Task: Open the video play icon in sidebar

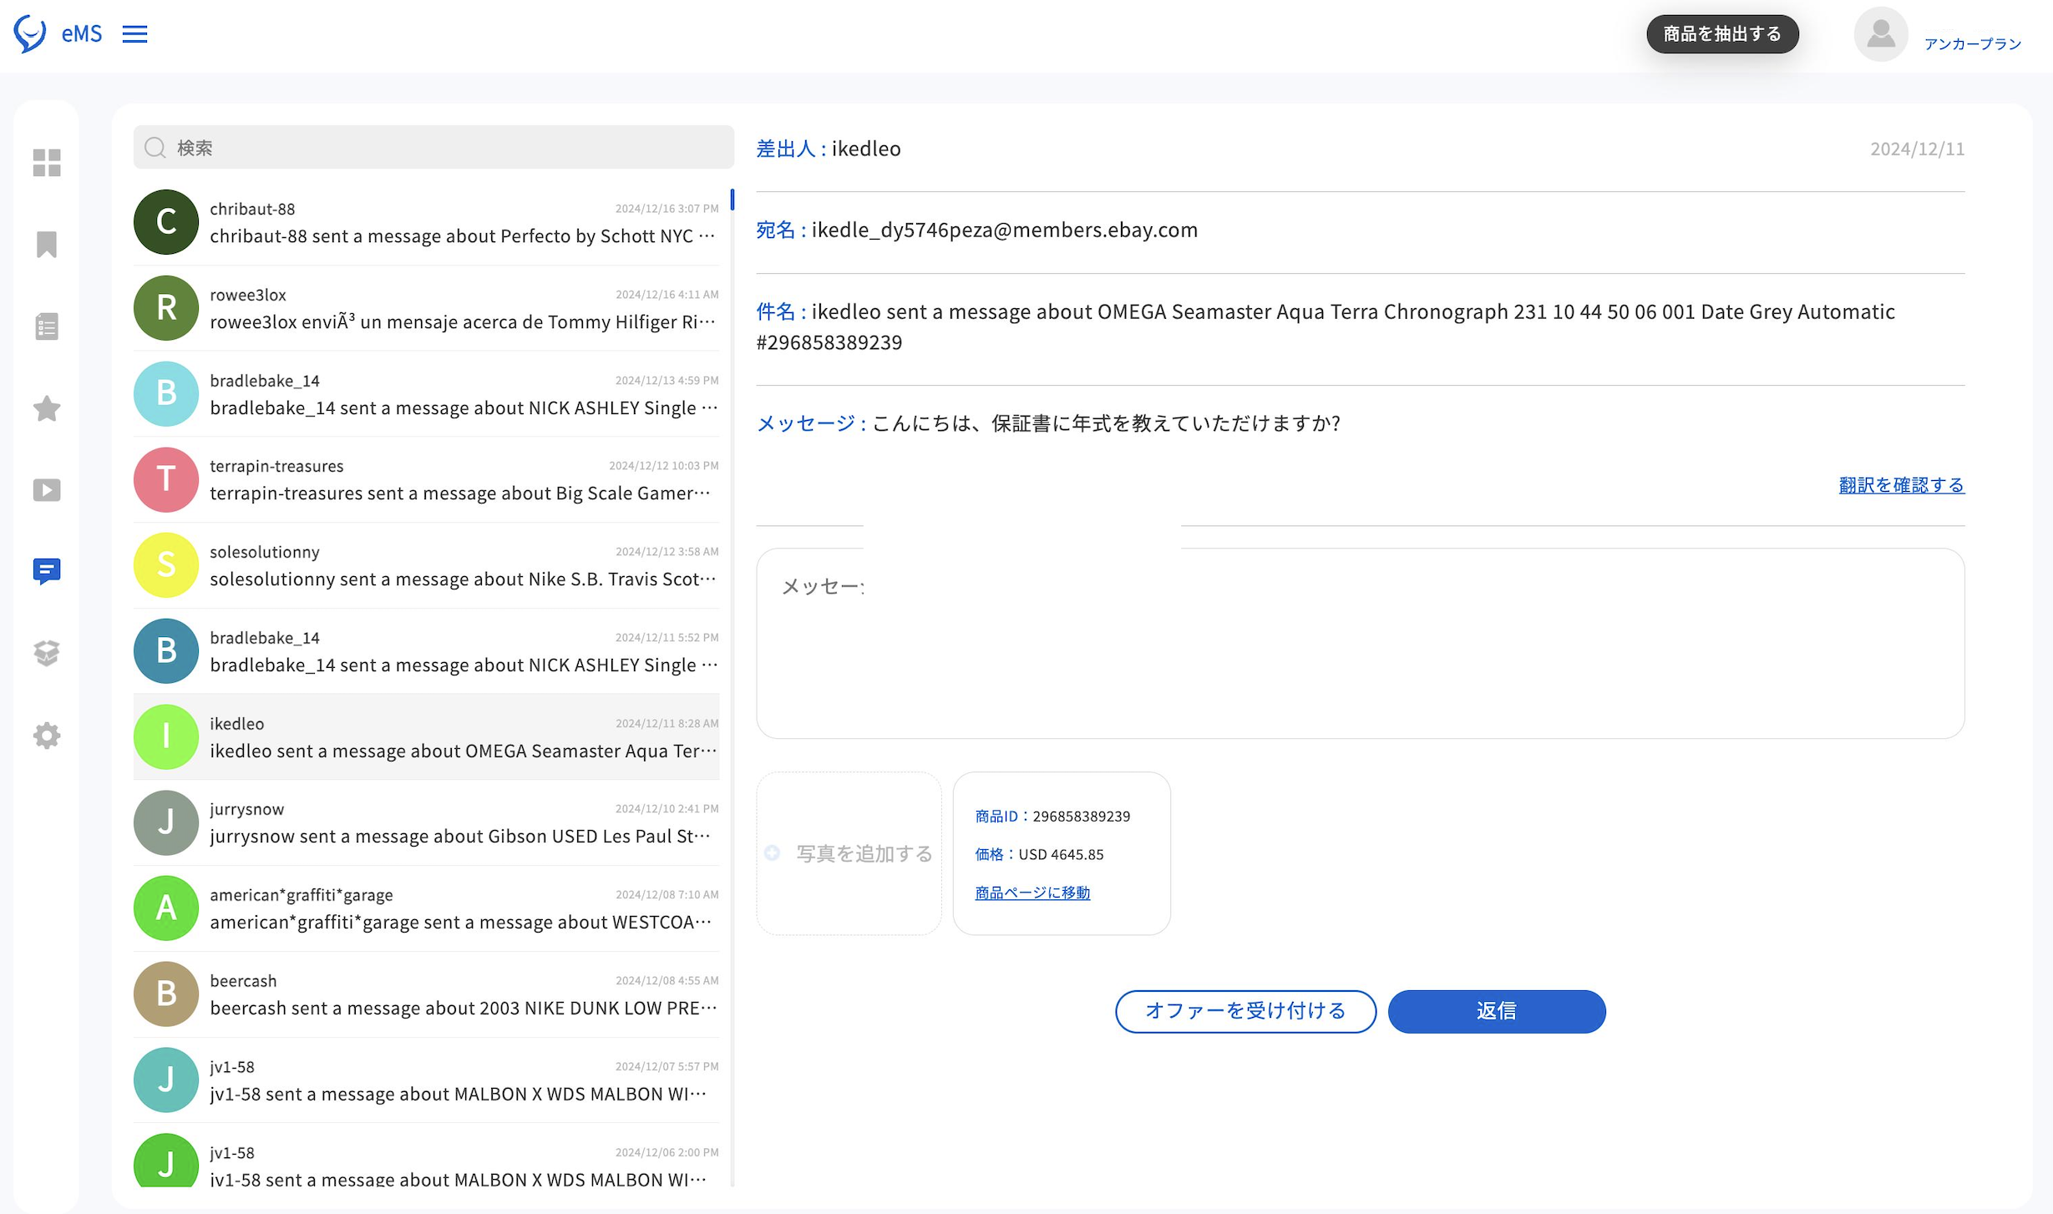Action: tap(47, 490)
